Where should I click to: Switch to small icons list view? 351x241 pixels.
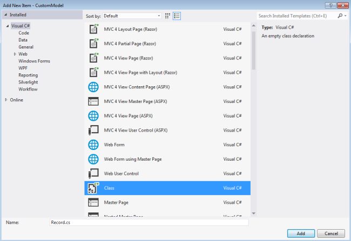coord(177,16)
